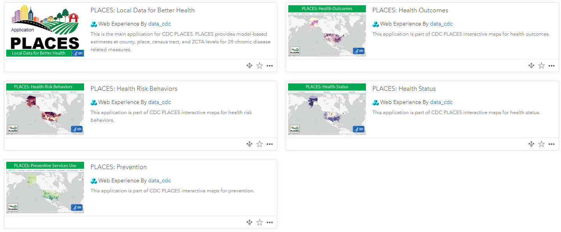Viewport: 561px width, 232px height.
Task: Click the move icon on Prevention card
Action: [x=250, y=222]
